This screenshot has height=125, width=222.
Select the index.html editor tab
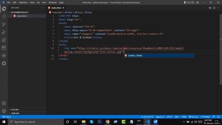pyautogui.click(x=56, y=8)
